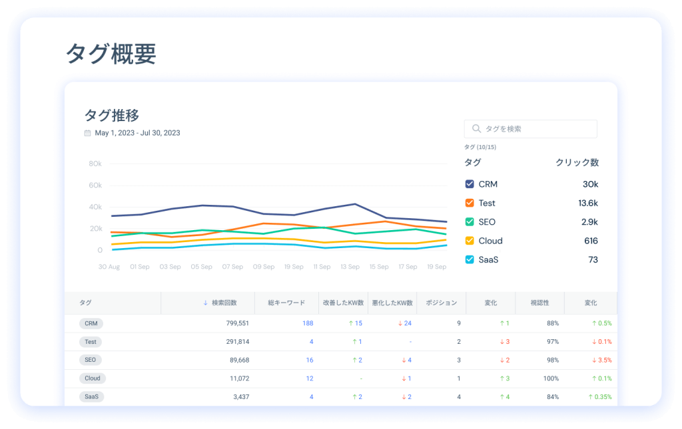The image size is (682, 429).
Task: Toggle the Cloud tag checkbox
Action: [470, 241]
